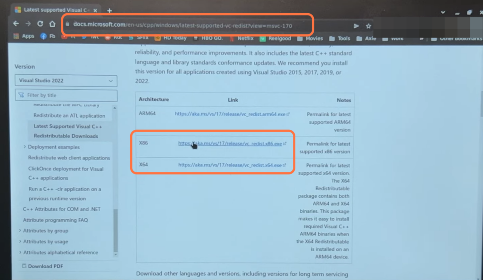Viewport: 483px width, 280px height.
Task: Open Run a C++ -clr application article
Action: pyautogui.click(x=65, y=193)
